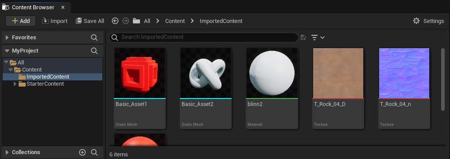Add a new collection with the plus icon

coord(82,152)
